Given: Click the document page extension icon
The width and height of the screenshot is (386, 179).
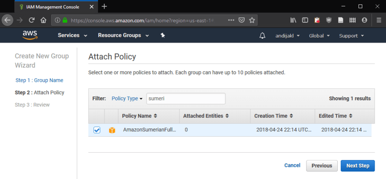Looking at the screenshot, I should click(x=340, y=20).
